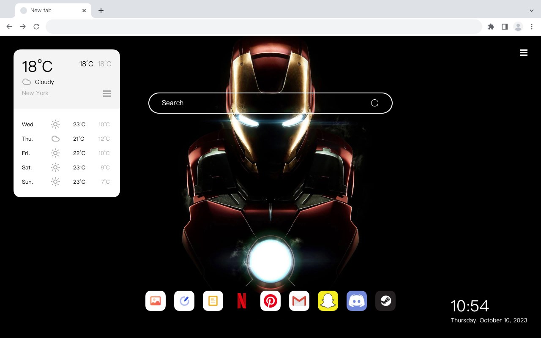The width and height of the screenshot is (541, 338).
Task: Click today's high 18°C in black
Action: point(86,64)
